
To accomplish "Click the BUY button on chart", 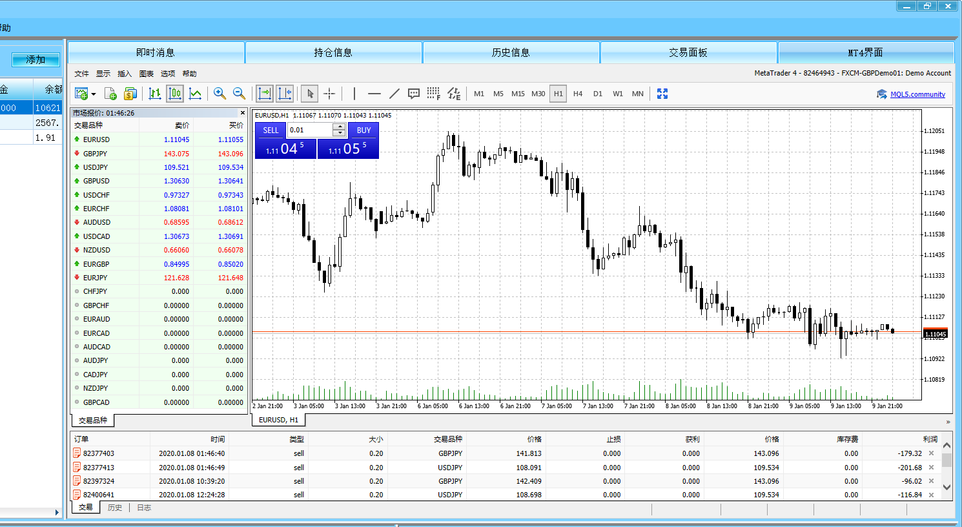I will coord(363,130).
